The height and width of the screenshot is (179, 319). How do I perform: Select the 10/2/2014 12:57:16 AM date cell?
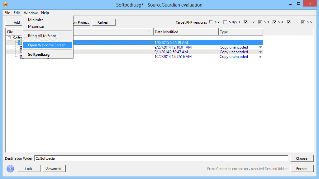(173, 57)
